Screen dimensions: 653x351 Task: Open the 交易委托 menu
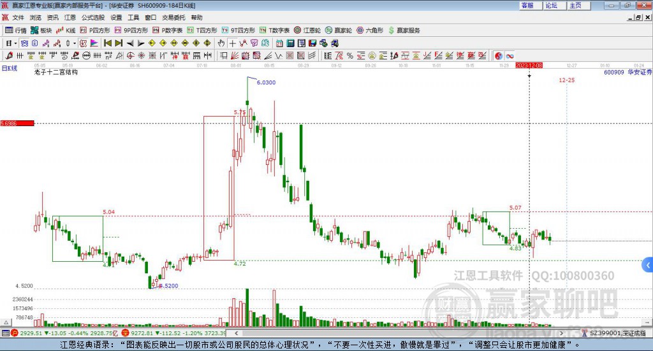pyautogui.click(x=173, y=17)
